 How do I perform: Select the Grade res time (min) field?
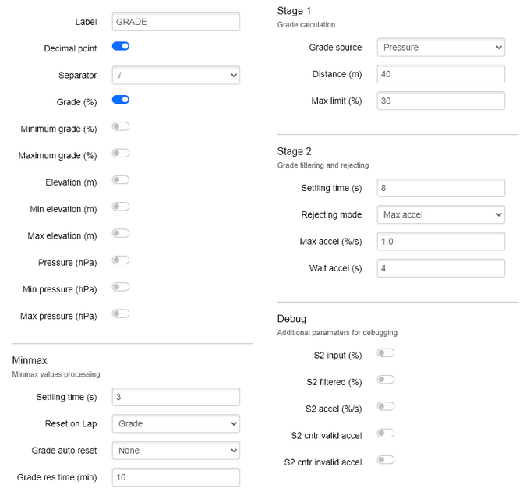[x=176, y=477]
